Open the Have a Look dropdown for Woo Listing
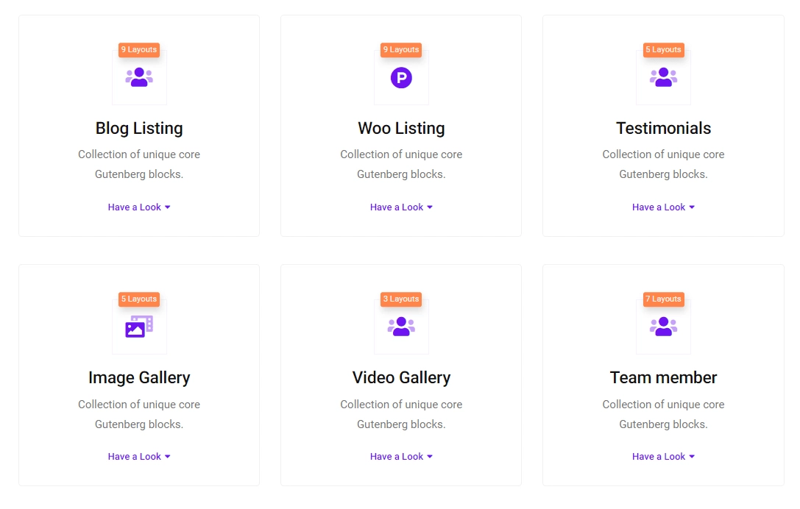This screenshot has width=800, height=509. point(401,207)
